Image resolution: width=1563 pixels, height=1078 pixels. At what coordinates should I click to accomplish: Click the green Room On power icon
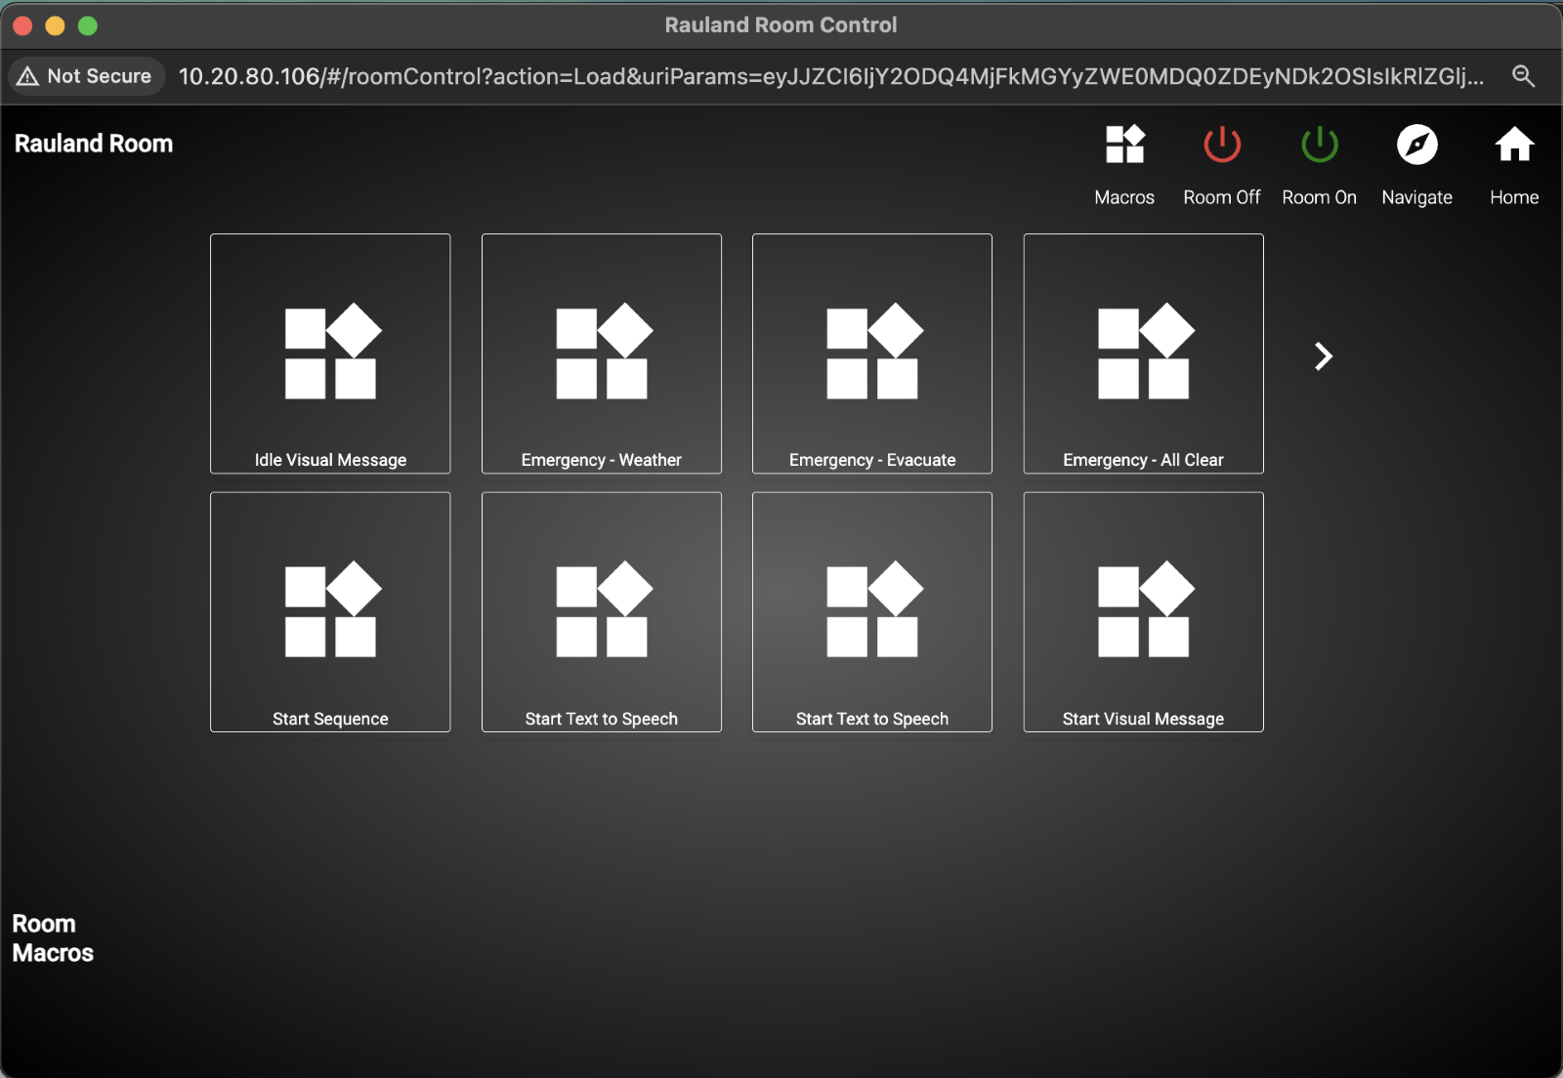[x=1320, y=145]
